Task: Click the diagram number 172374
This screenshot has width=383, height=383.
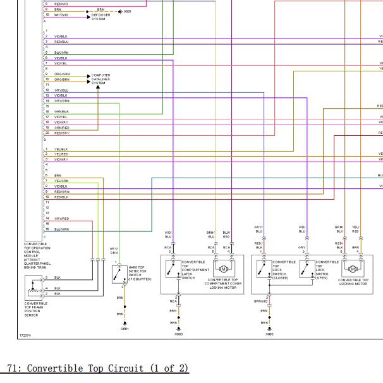Action: pos(25,336)
